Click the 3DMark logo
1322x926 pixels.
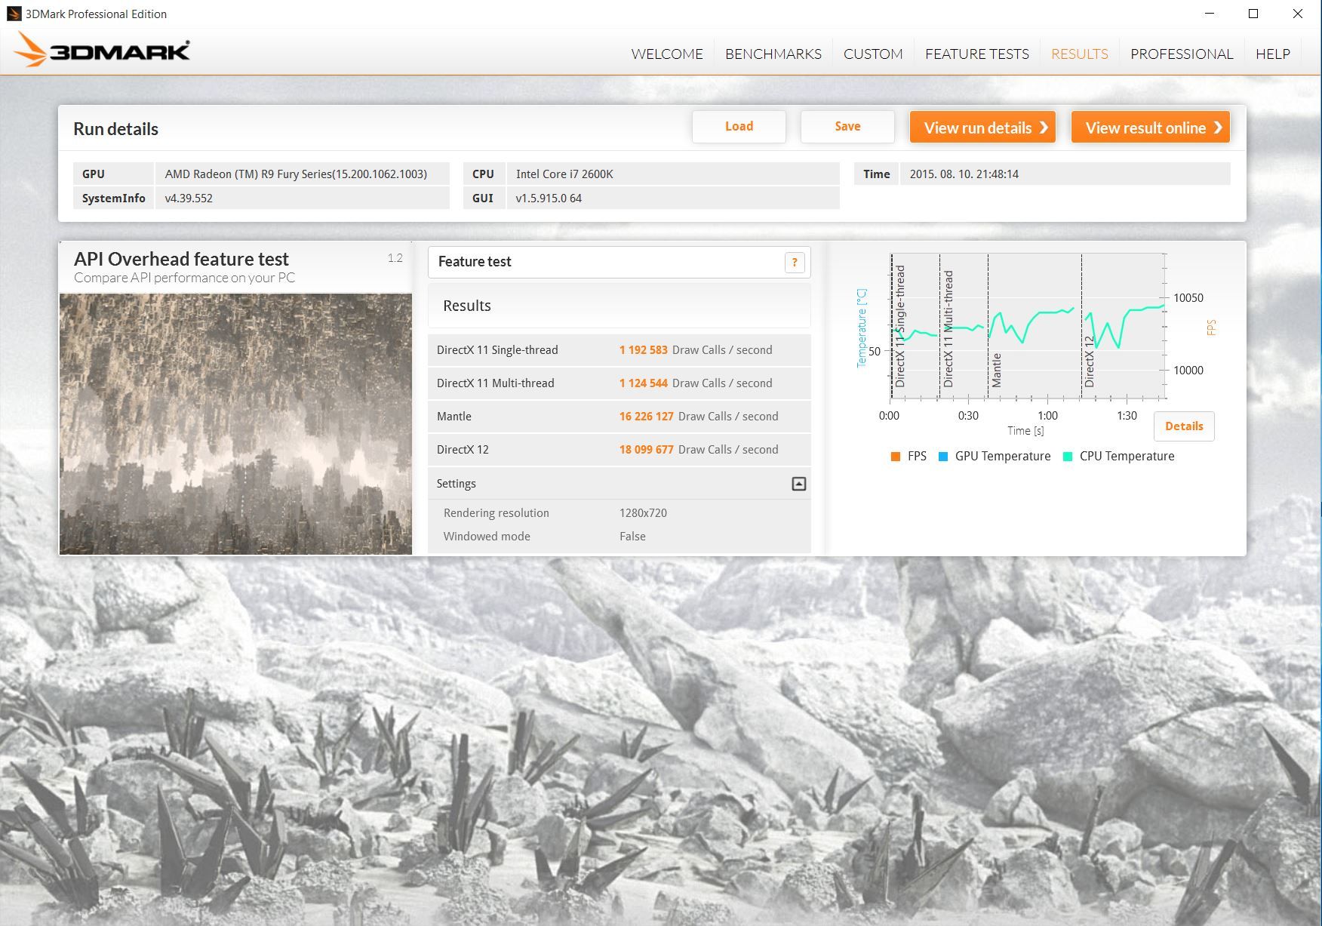[x=102, y=51]
